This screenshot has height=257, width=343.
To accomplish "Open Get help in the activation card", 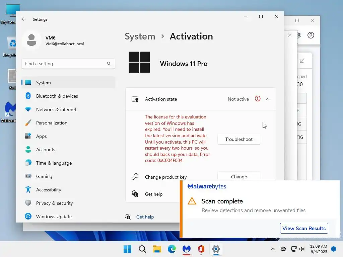I will (x=153, y=194).
